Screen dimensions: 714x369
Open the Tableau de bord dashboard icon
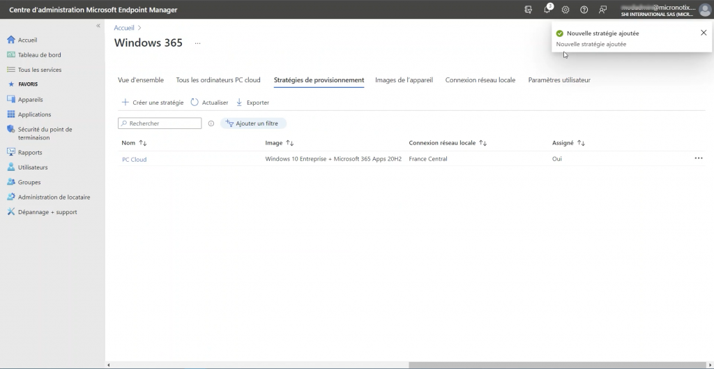point(11,54)
